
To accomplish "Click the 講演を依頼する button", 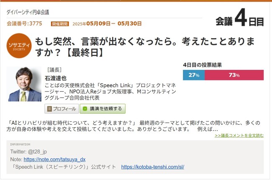I will pos(103,109).
